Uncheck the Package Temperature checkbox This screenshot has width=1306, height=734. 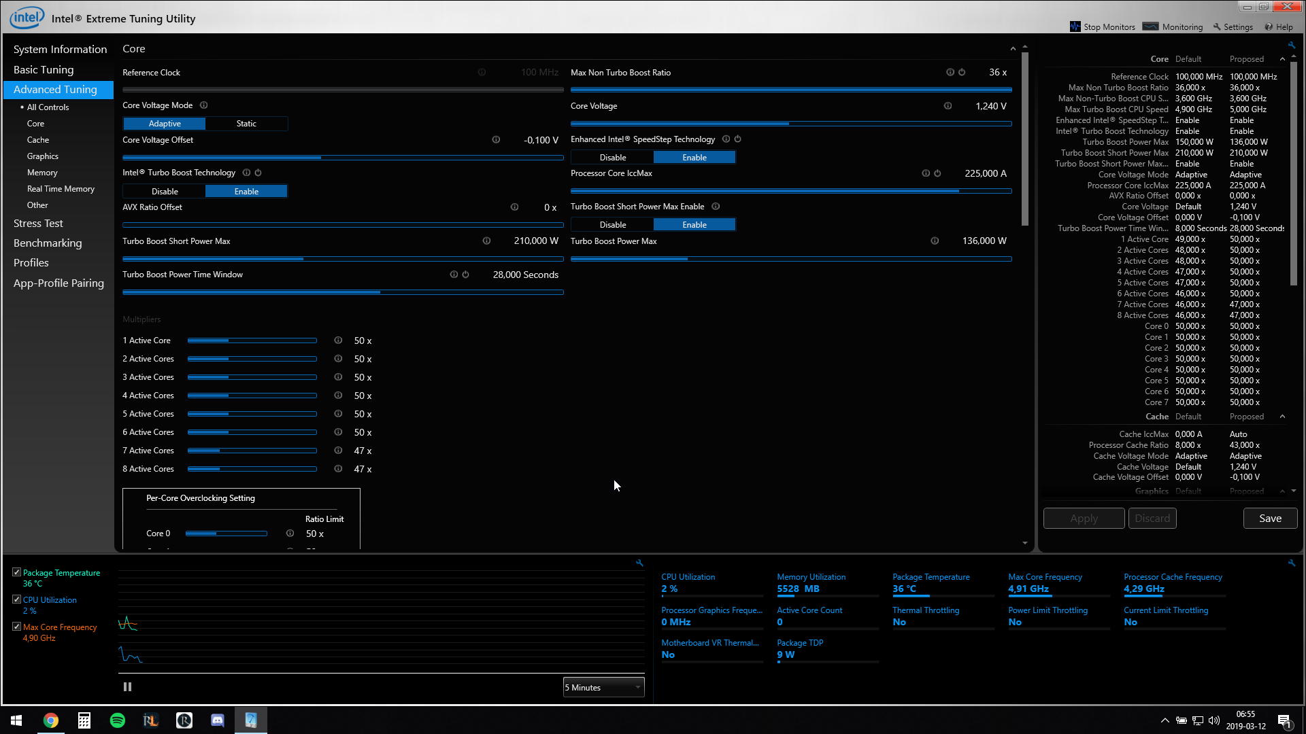point(17,572)
